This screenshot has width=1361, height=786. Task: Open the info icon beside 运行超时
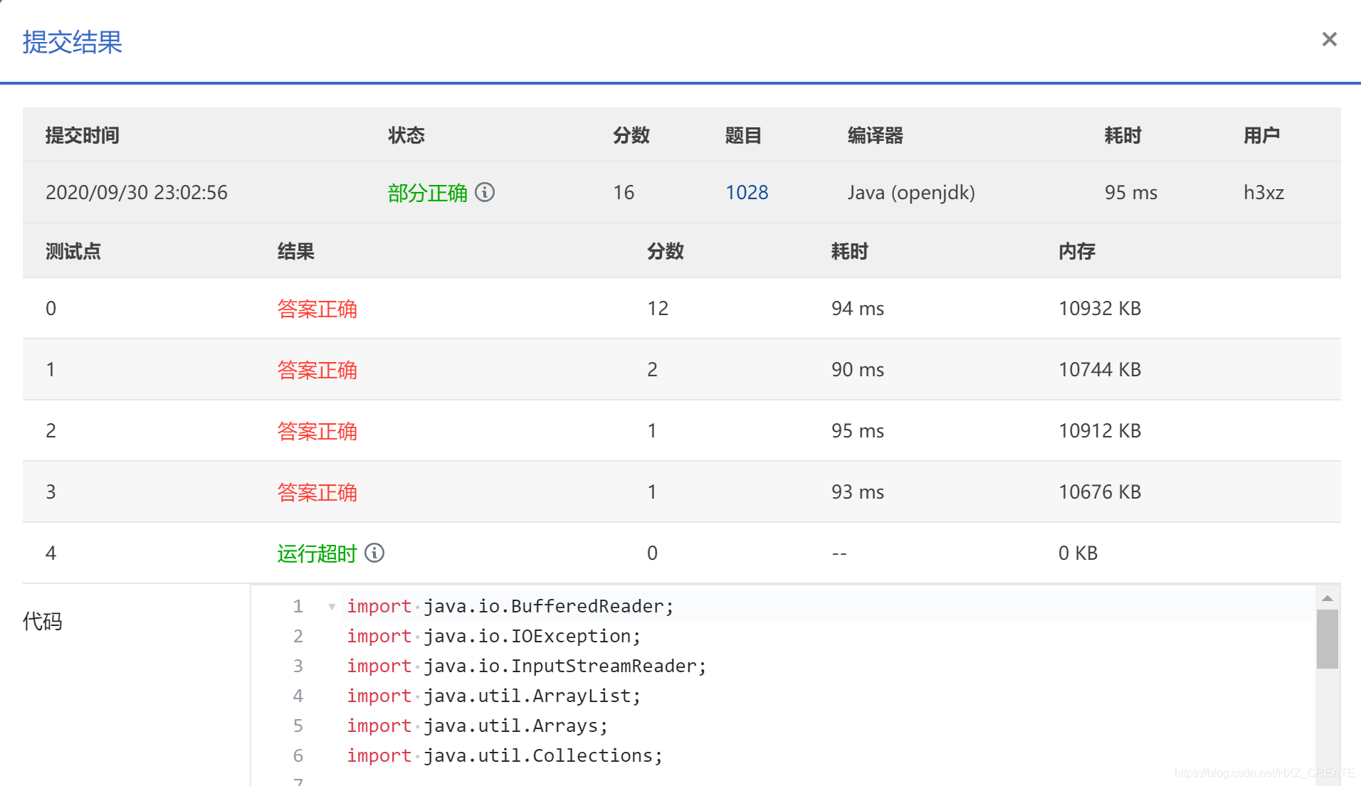(374, 553)
